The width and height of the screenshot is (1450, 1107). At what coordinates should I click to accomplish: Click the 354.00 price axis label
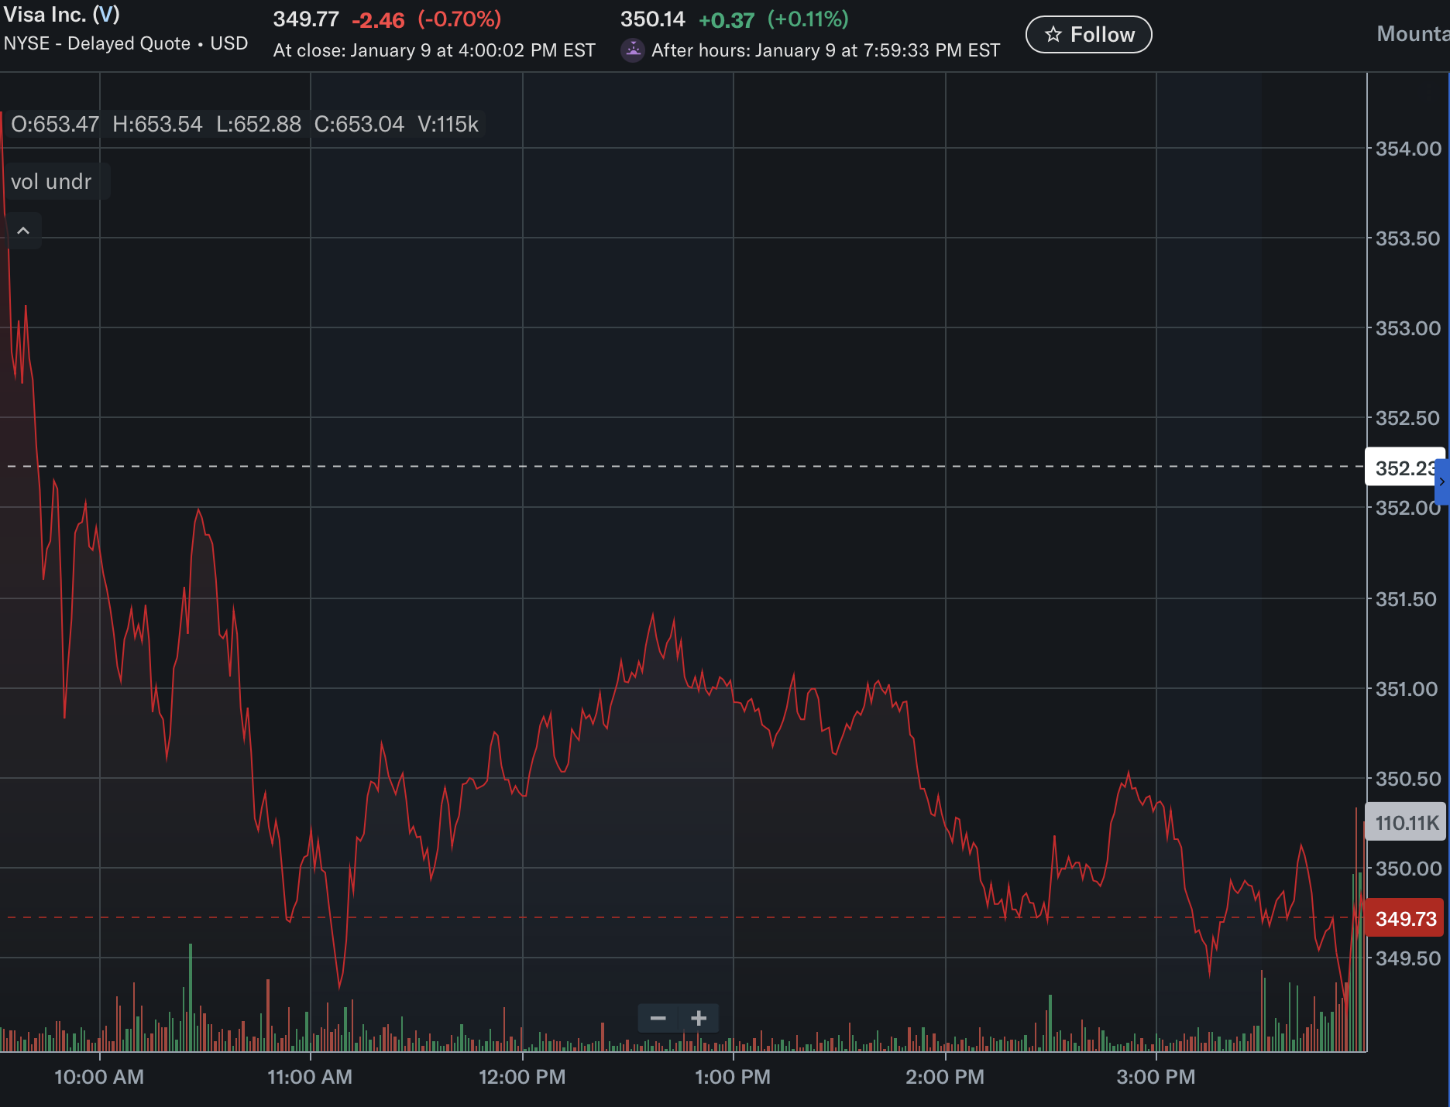click(x=1408, y=149)
